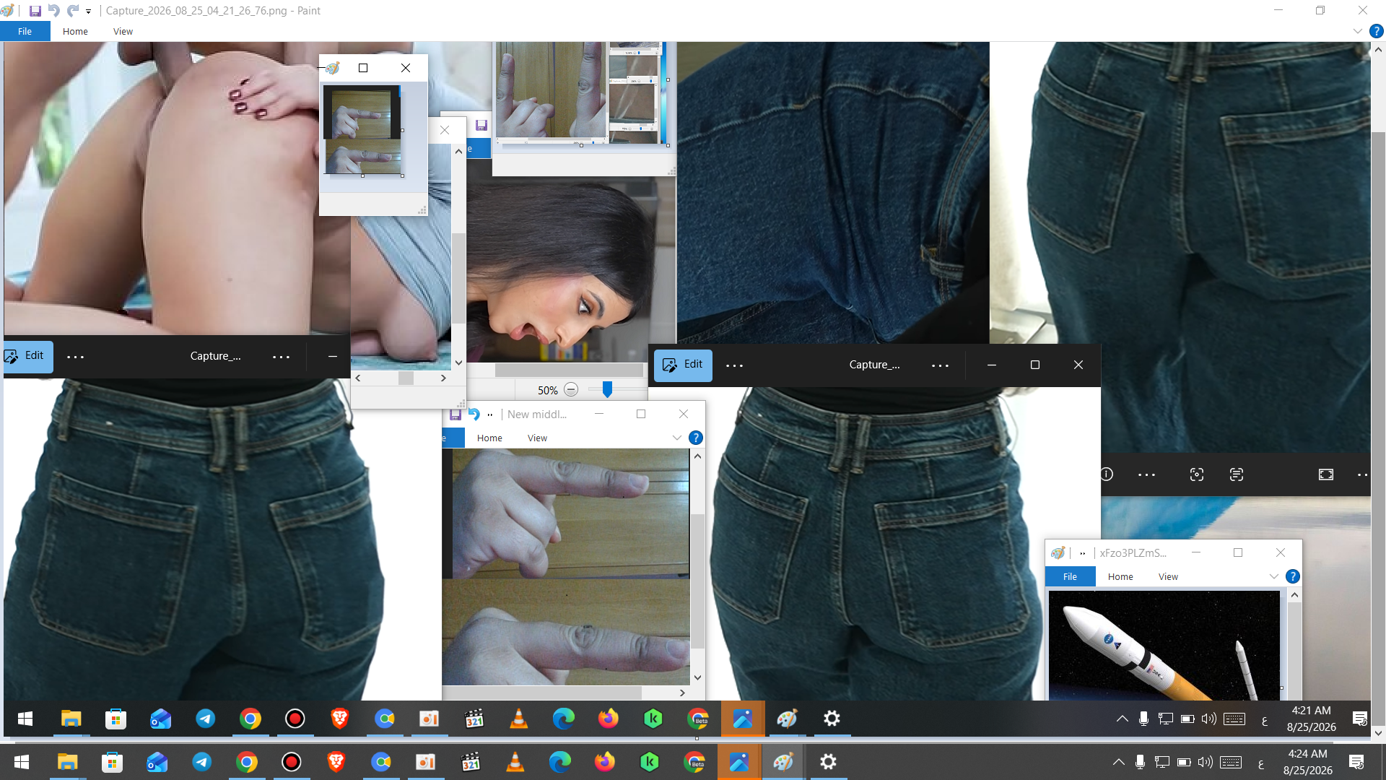This screenshot has width=1386, height=780.
Task: Redo the action in Paint title bar
Action: click(73, 11)
